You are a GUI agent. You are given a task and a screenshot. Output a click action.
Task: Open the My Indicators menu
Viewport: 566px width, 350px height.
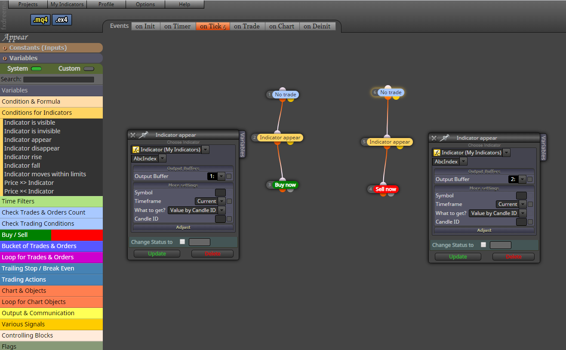67,4
